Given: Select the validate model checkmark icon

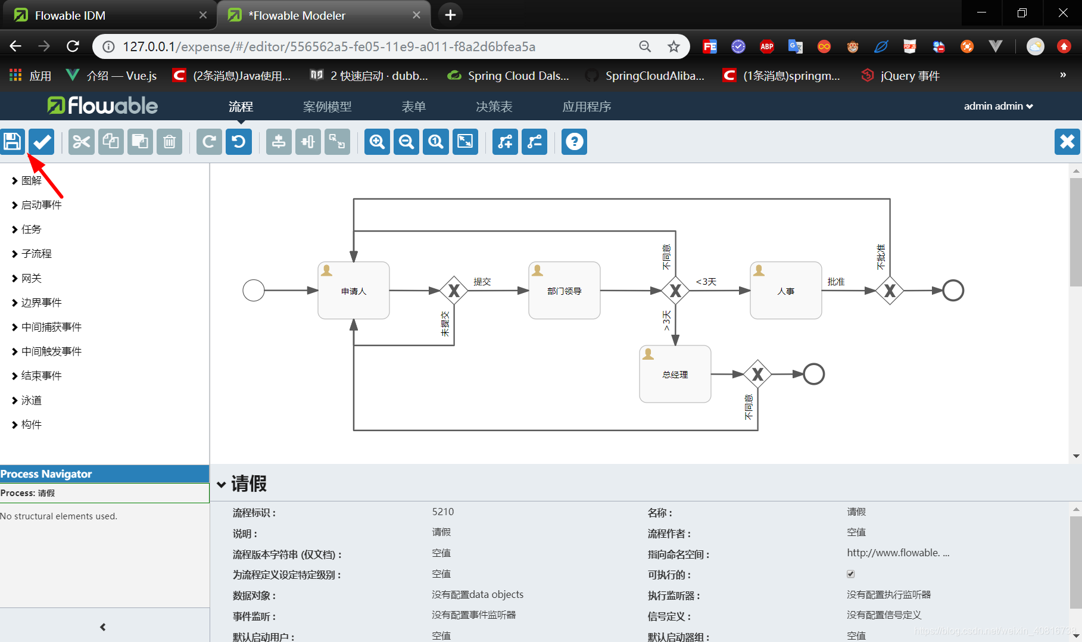Looking at the screenshot, I should 41,142.
